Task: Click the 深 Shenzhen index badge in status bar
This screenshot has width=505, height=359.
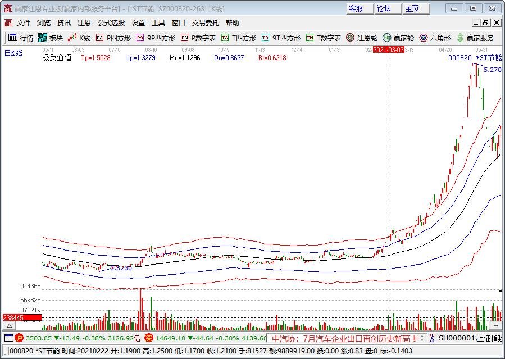Action: [148, 338]
